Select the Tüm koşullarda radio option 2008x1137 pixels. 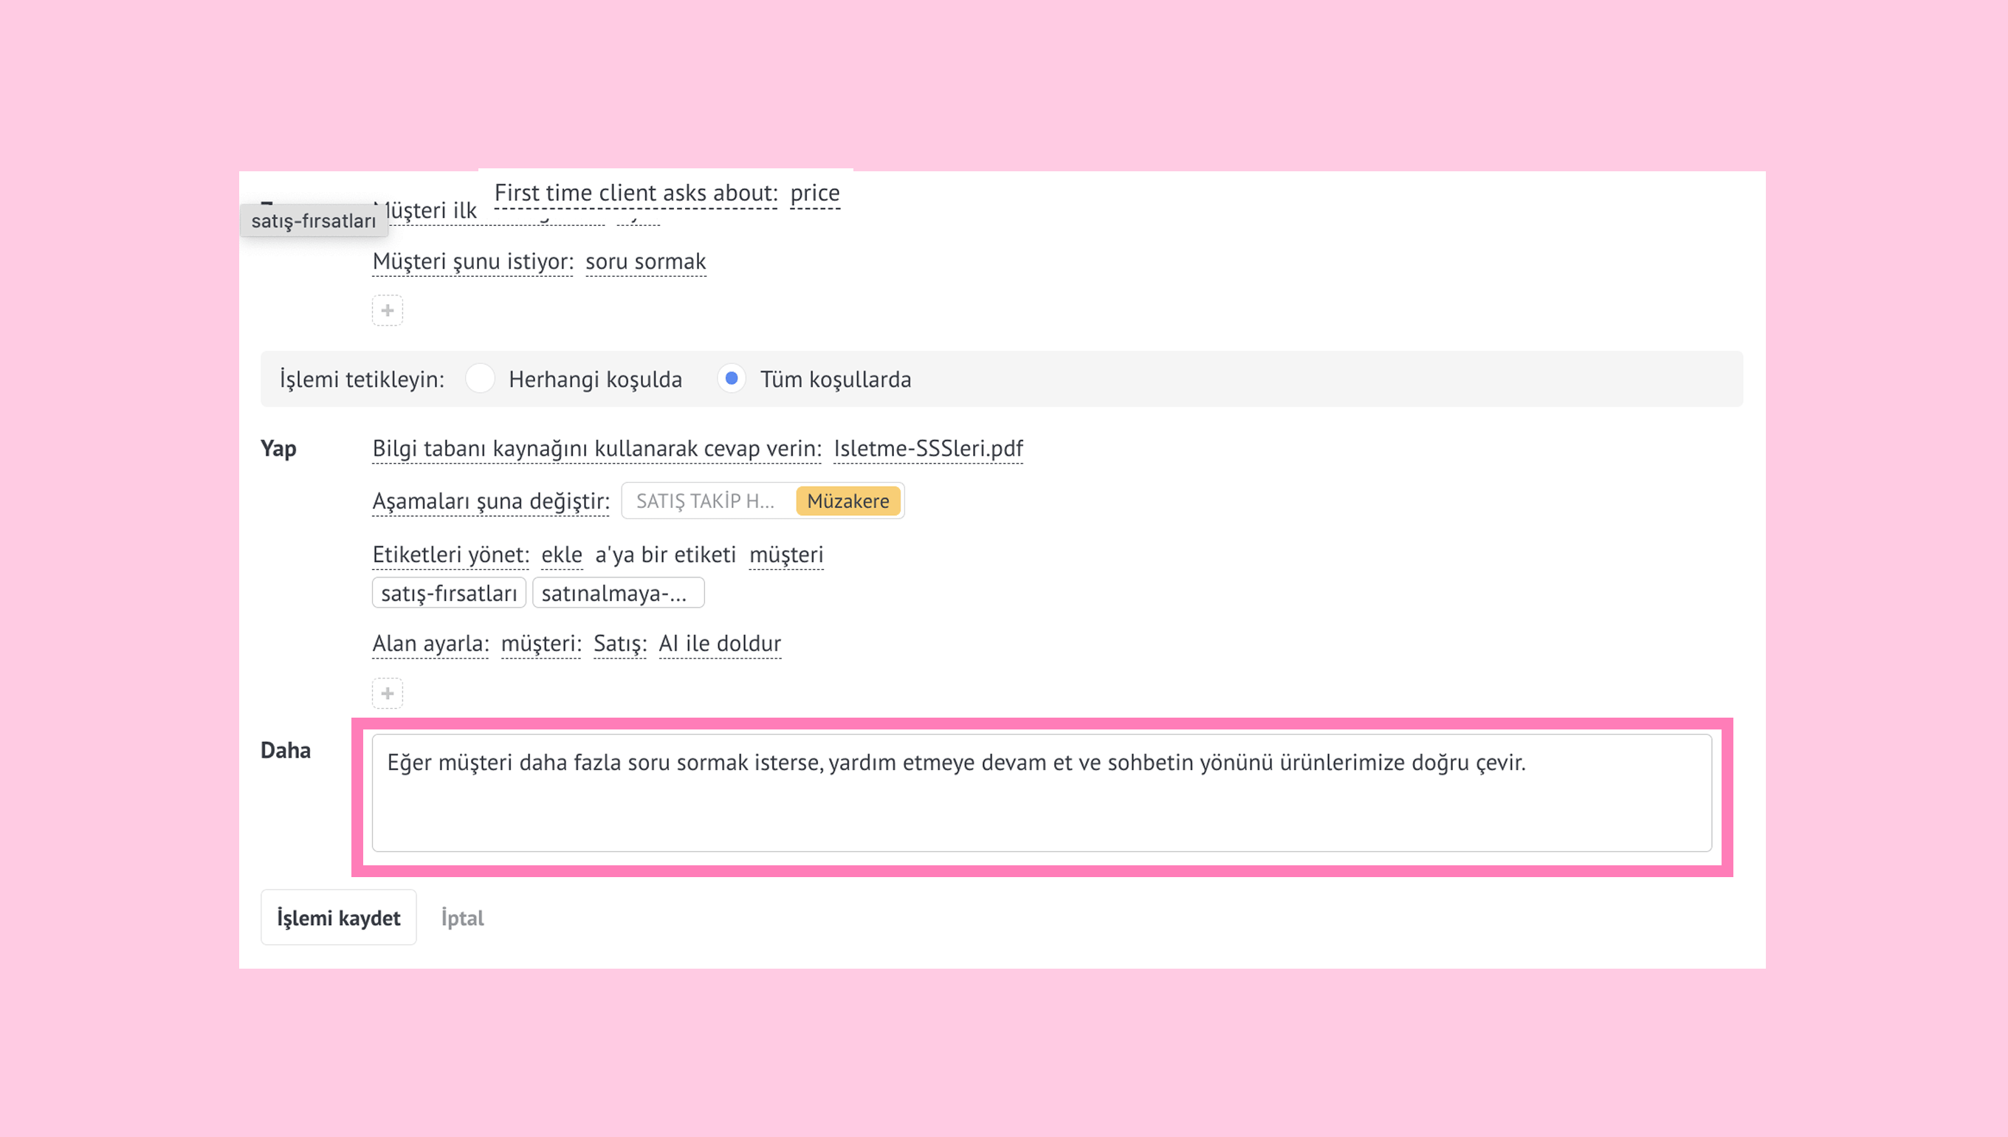tap(732, 379)
